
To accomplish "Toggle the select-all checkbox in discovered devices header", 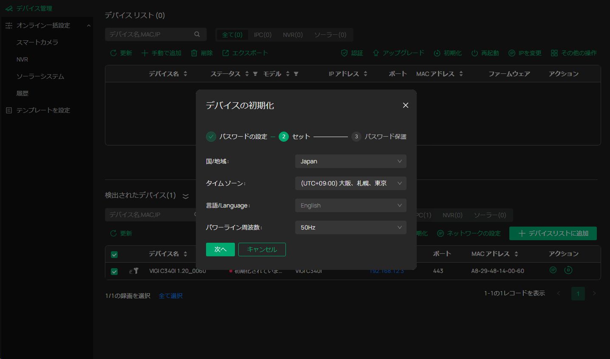I will 114,255.
